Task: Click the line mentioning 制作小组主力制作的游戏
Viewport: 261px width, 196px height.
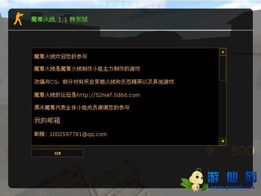Action: (87, 69)
